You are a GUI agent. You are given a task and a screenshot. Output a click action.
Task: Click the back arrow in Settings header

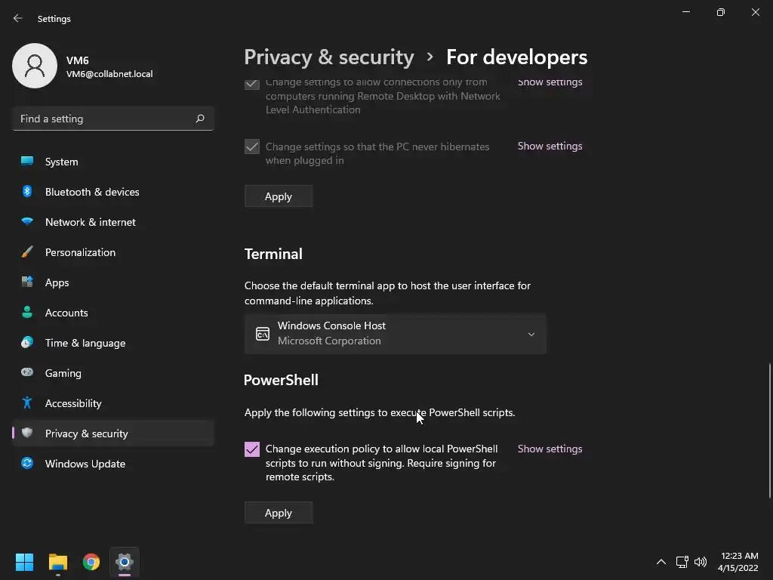18,18
